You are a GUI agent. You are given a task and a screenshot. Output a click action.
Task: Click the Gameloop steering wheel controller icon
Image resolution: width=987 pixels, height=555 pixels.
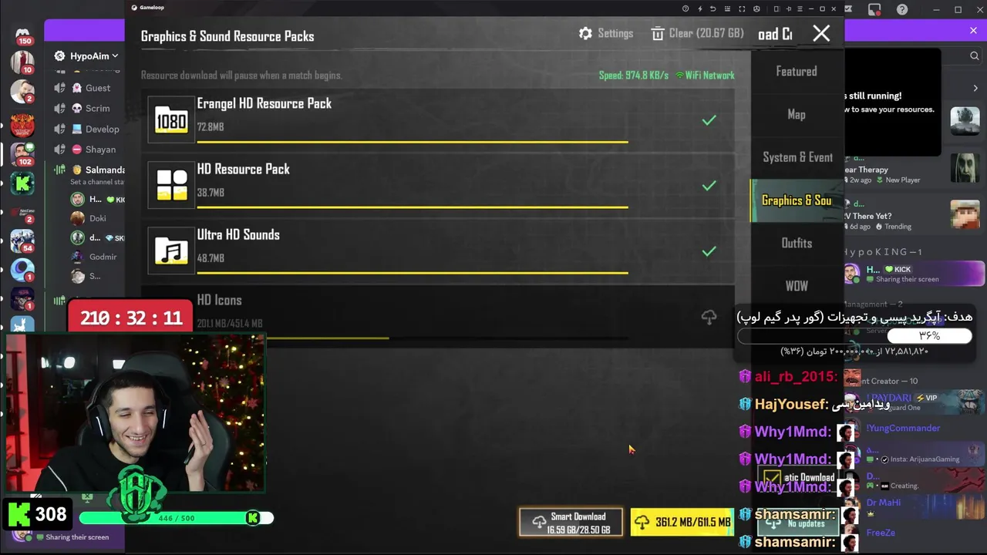[x=756, y=9]
